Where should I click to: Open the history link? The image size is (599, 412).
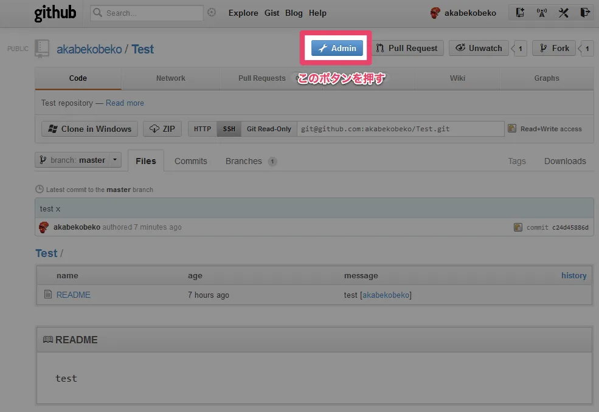(x=573, y=275)
